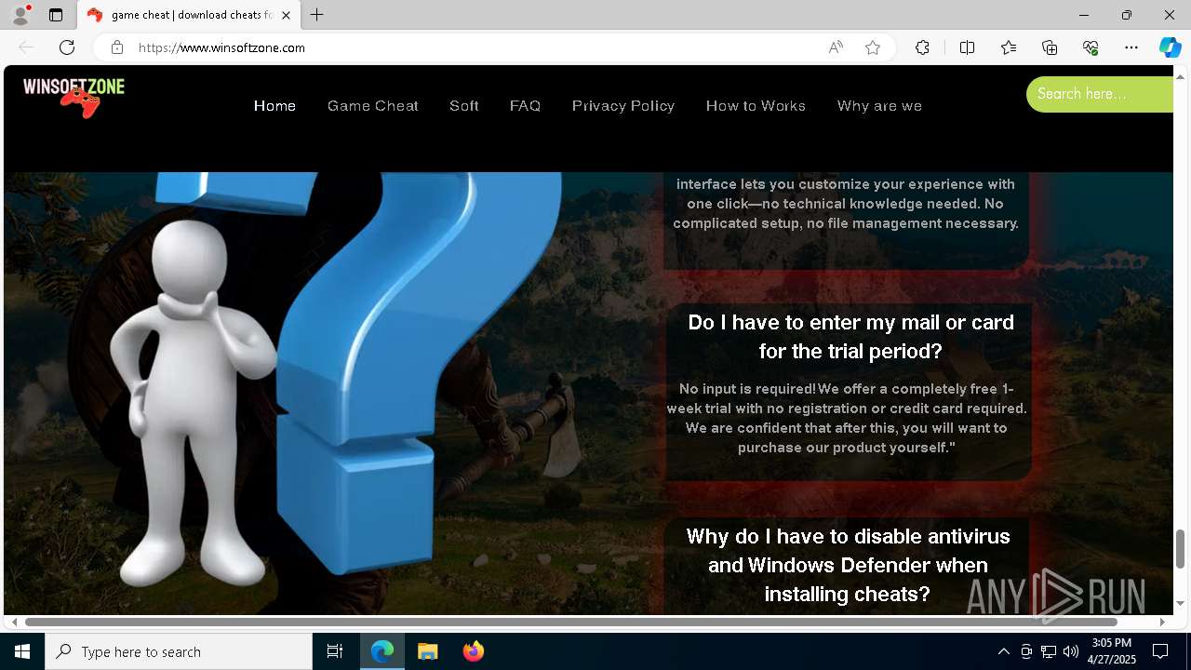This screenshot has height=670, width=1191.
Task: Open Edge Settings and more menu
Action: pos(1131,47)
